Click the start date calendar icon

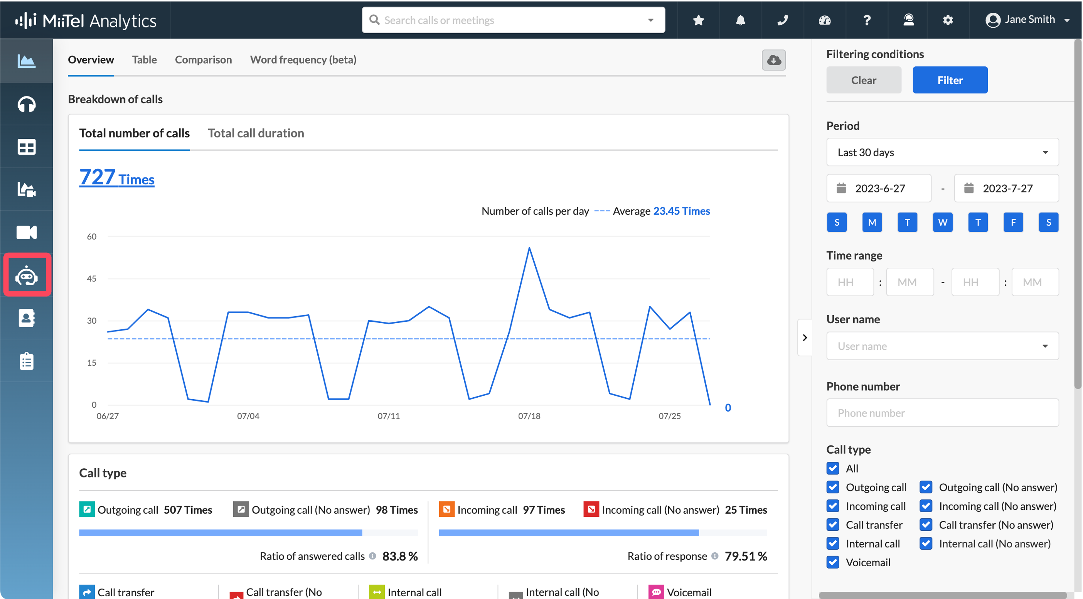[x=841, y=187]
